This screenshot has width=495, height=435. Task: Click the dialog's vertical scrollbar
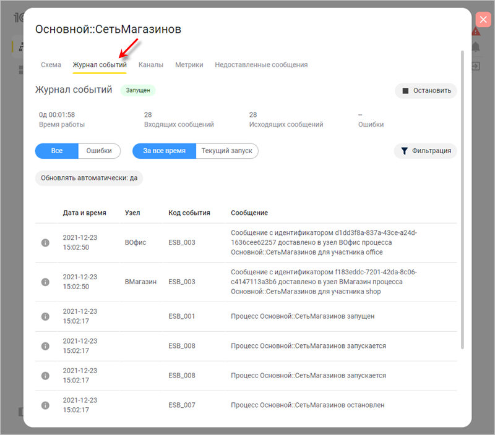(462, 198)
